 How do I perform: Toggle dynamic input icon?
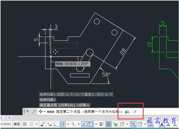50,124
